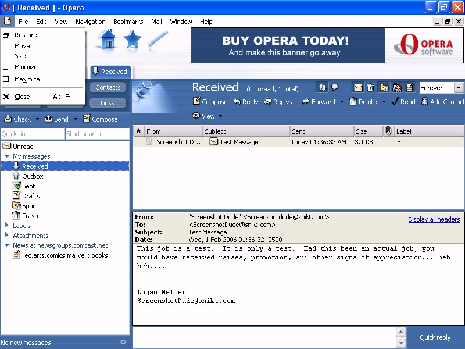465x349 pixels.
Task: Open the Delete dropdown arrow
Action: pos(384,101)
